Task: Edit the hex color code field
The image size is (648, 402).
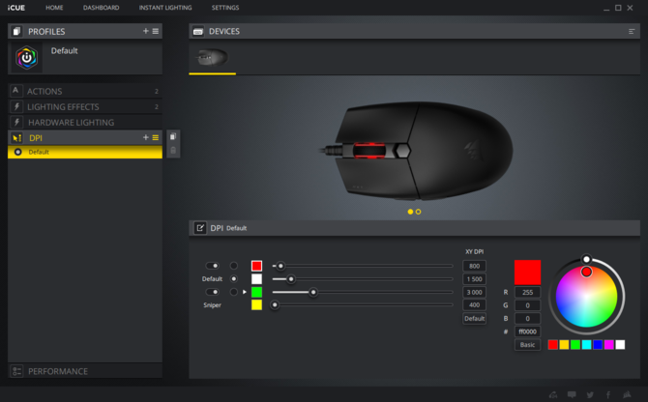Action: tap(527, 331)
